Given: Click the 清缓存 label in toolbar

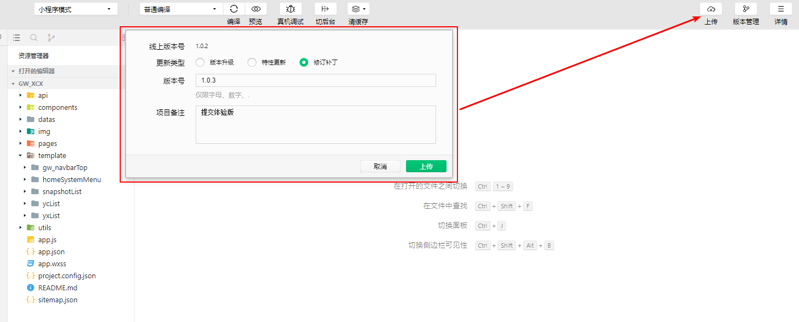Looking at the screenshot, I should tap(359, 22).
